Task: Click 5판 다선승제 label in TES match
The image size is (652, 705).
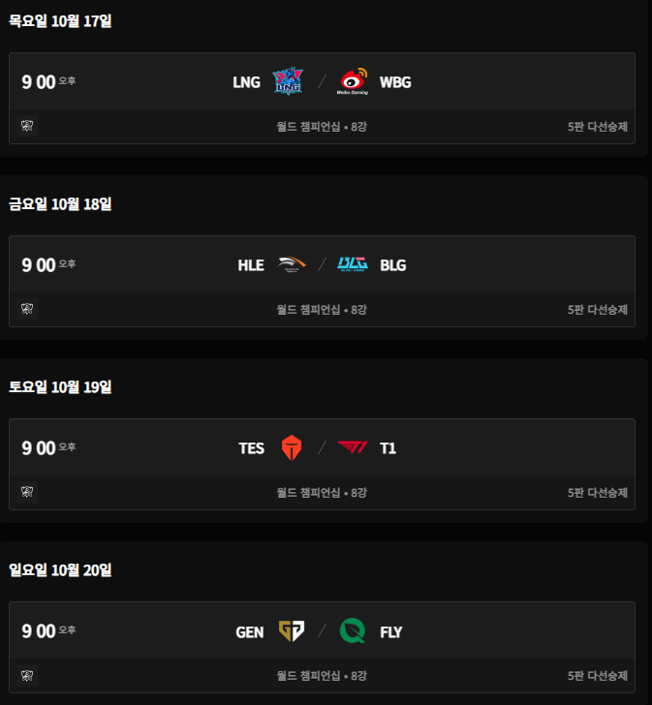Action: (x=598, y=493)
